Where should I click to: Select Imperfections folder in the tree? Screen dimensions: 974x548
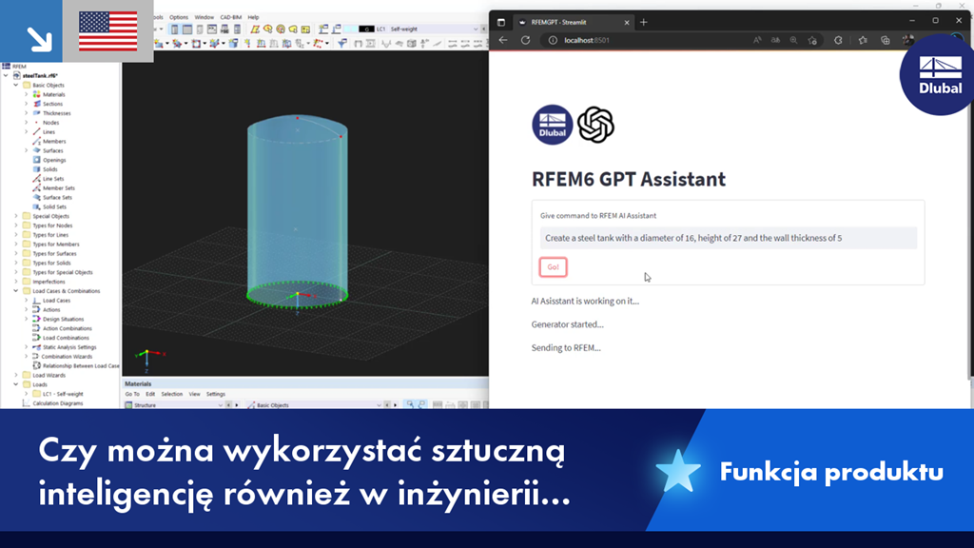[x=49, y=282]
